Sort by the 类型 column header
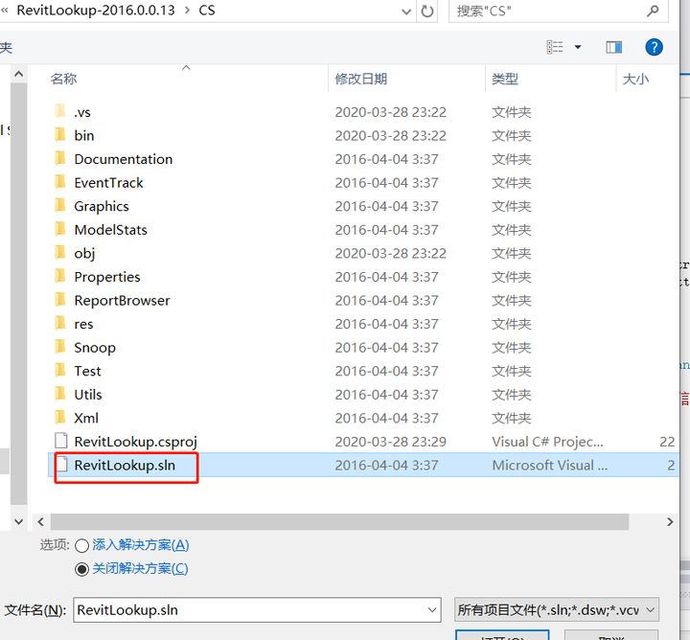The height and width of the screenshot is (640, 690). (505, 79)
